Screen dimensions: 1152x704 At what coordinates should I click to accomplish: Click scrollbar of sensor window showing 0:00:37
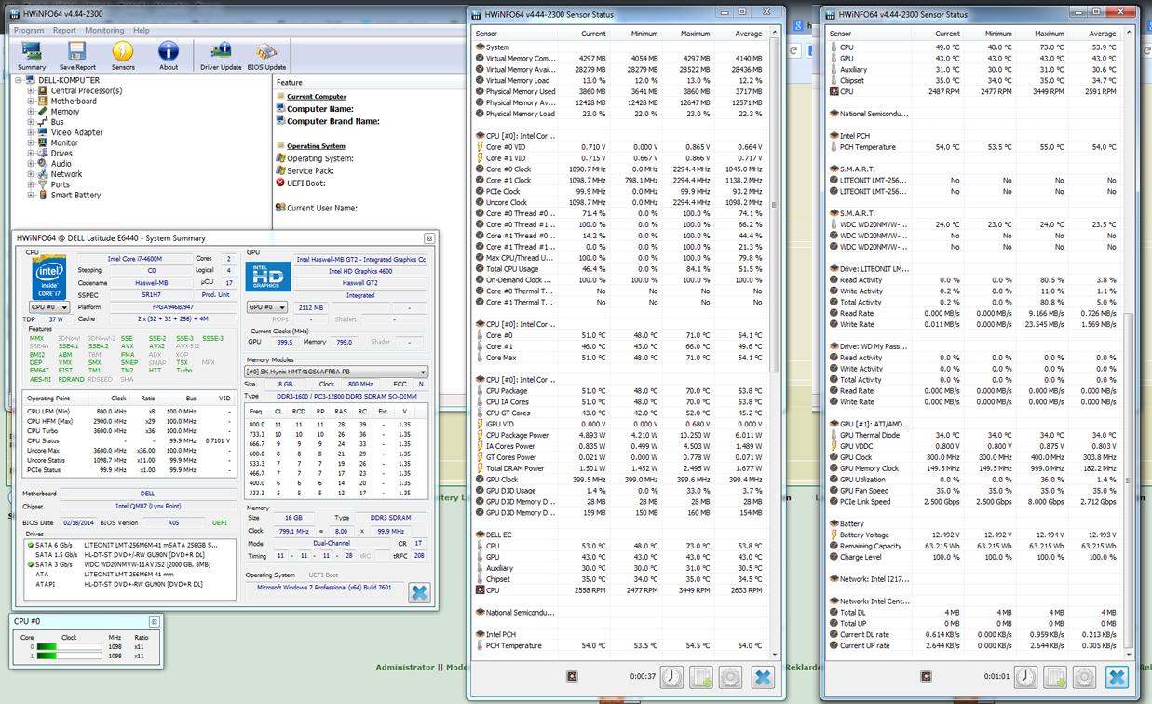tap(773, 205)
